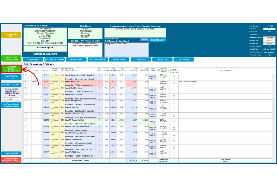Select the Sub-Contract Tenders tab
The height and width of the screenshot is (187, 277).
(x=98, y=60)
